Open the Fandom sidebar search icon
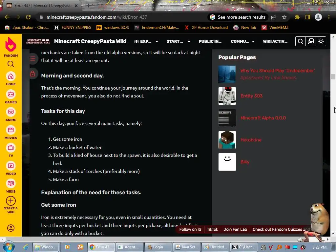This screenshot has height=252, width=336. pyautogui.click(x=11, y=64)
